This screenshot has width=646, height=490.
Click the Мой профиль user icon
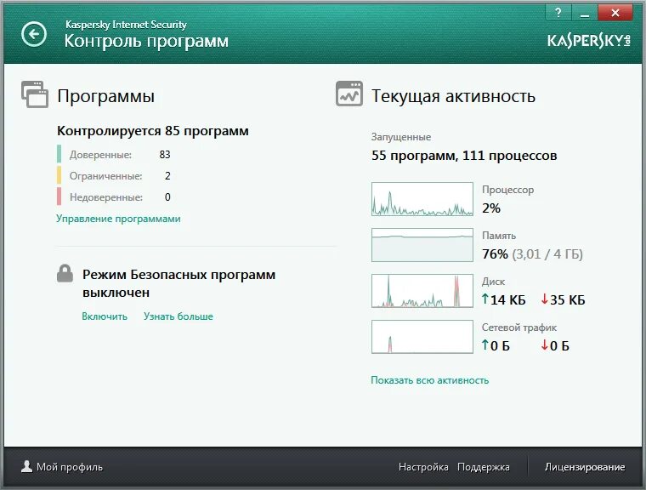click(x=27, y=466)
